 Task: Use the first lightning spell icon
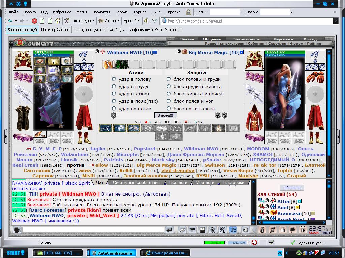pos(105,128)
